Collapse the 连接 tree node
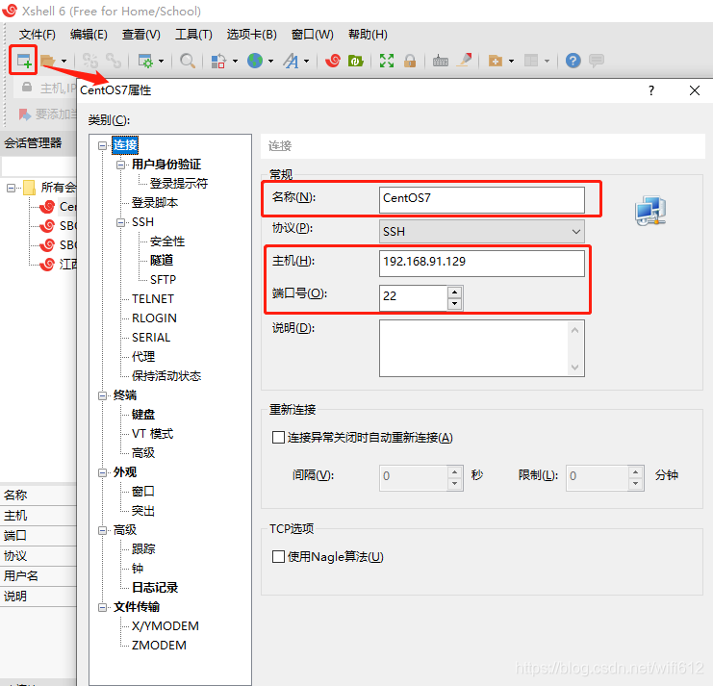 [x=102, y=145]
